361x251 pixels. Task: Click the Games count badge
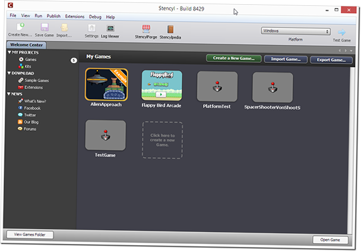point(74,61)
